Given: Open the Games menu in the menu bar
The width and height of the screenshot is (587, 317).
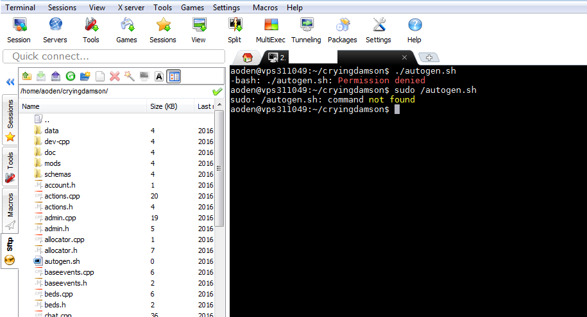Looking at the screenshot, I should [192, 8].
